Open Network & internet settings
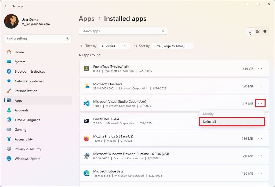This screenshot has width=275, height=187. tap(38, 81)
